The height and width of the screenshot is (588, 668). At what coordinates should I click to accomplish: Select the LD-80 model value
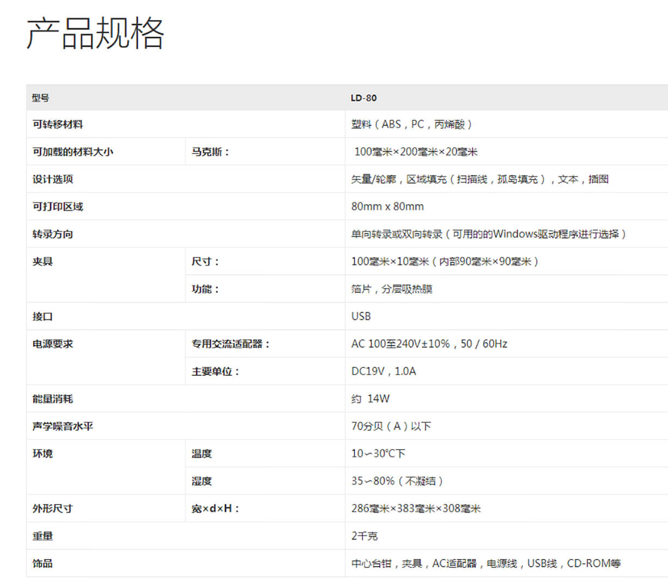point(363,98)
